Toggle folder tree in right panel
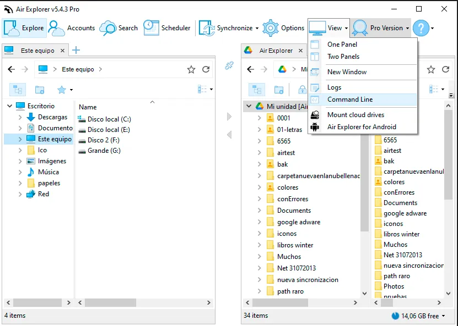Screen dimensions: 458x326 click(257, 90)
